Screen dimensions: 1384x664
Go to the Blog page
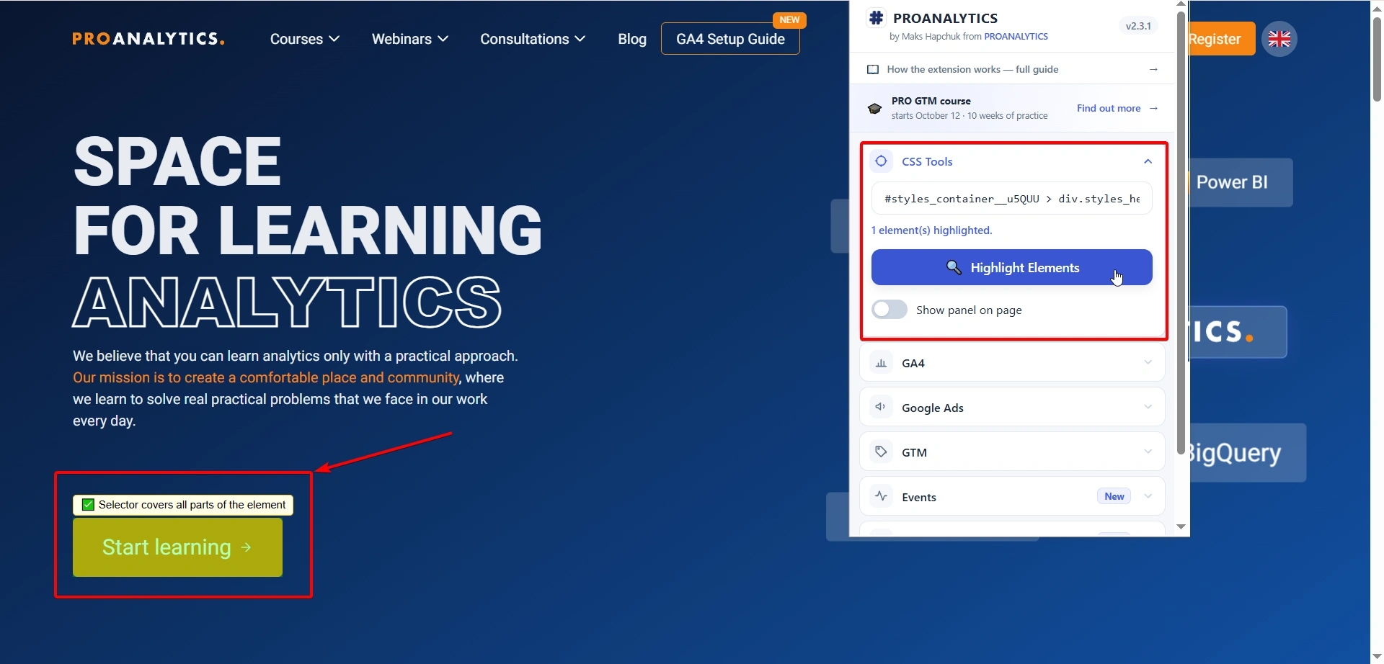(632, 39)
